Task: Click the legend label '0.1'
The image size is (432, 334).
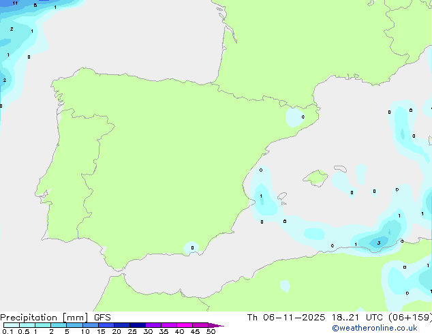Action: (x=7, y=331)
